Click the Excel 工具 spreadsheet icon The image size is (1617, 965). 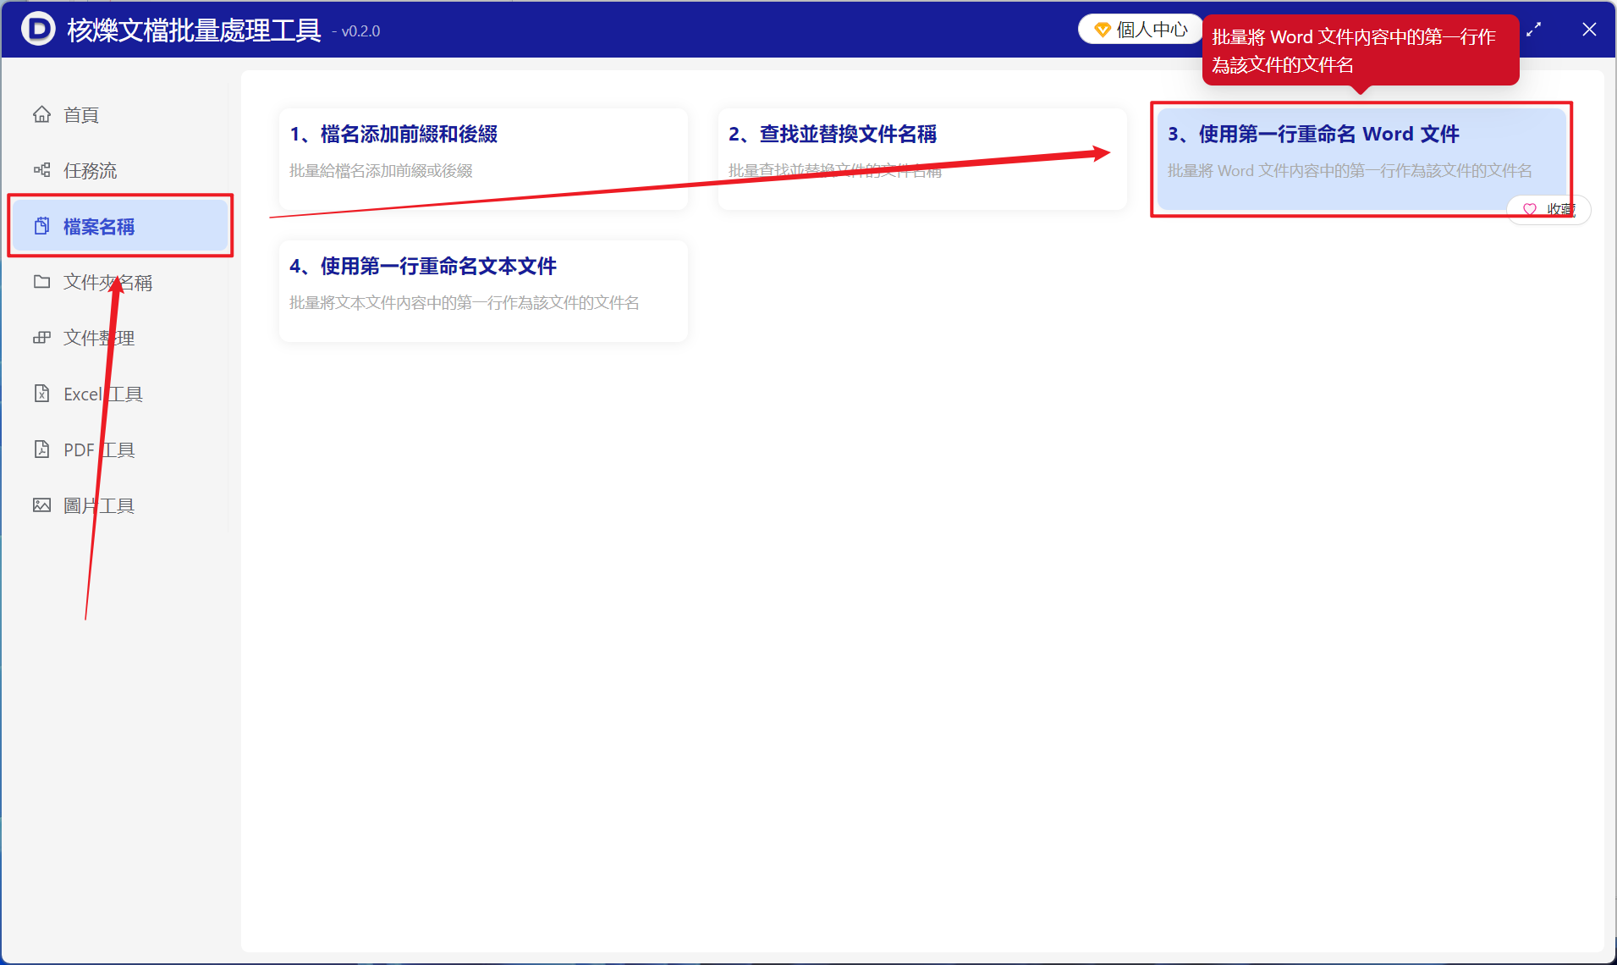[41, 394]
